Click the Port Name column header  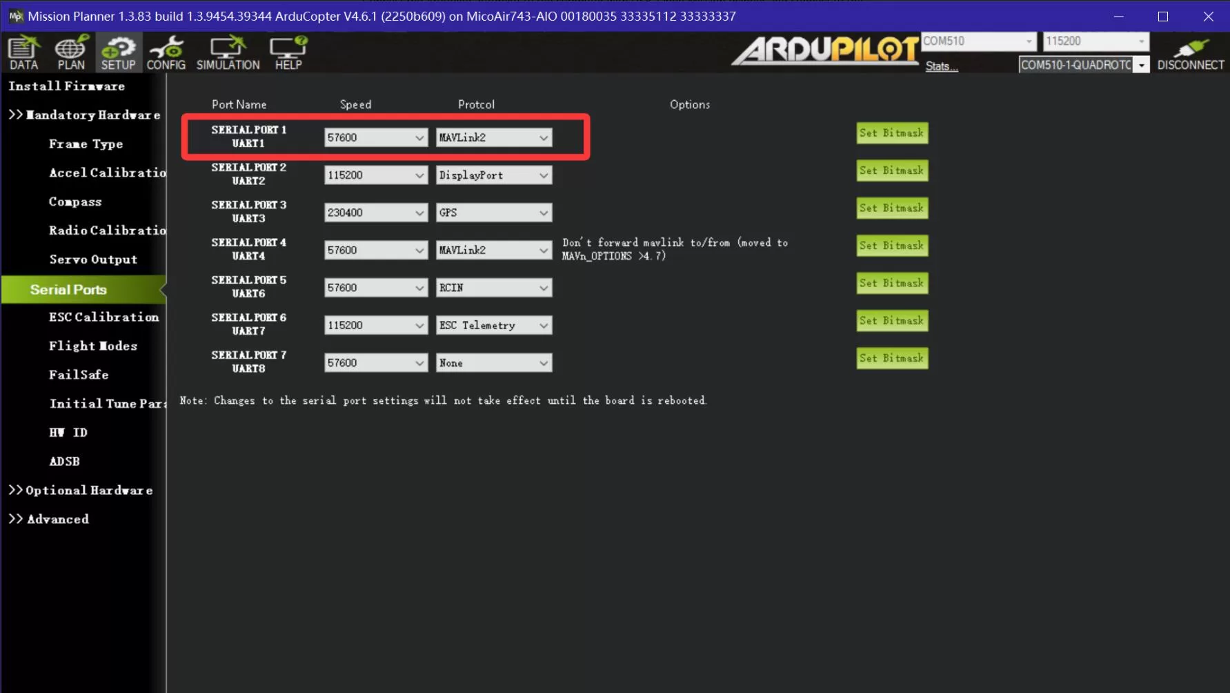coord(239,105)
